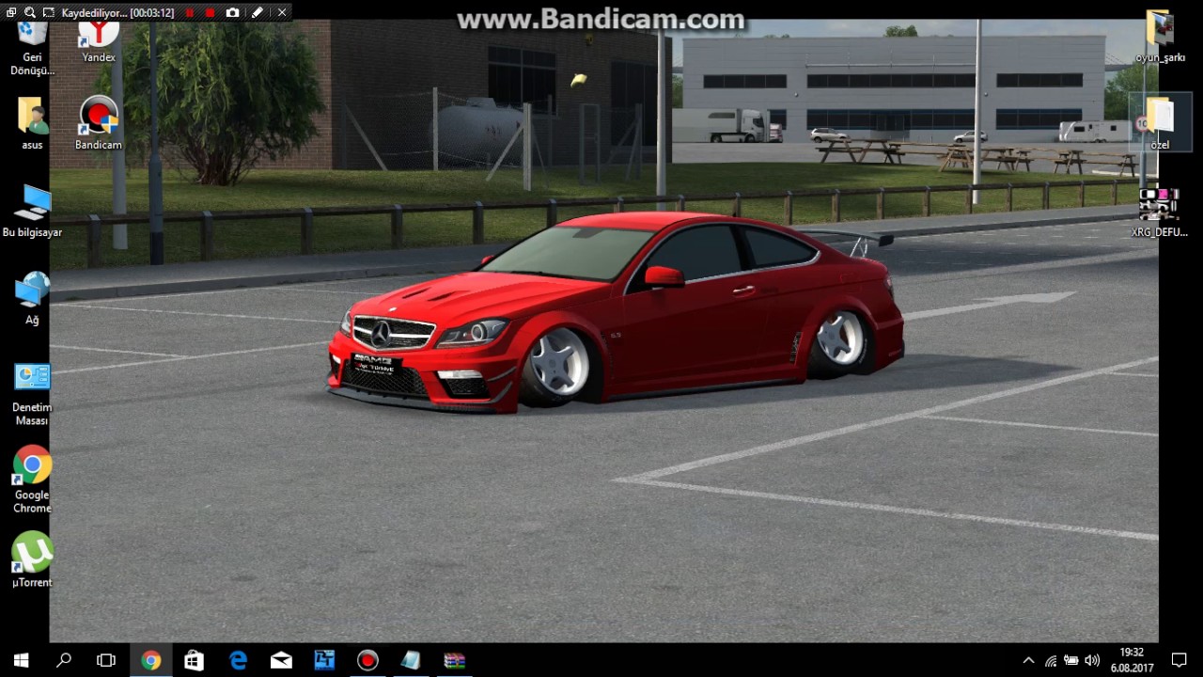Click the magnifier icon in Bandicam recording bar

[x=30, y=13]
